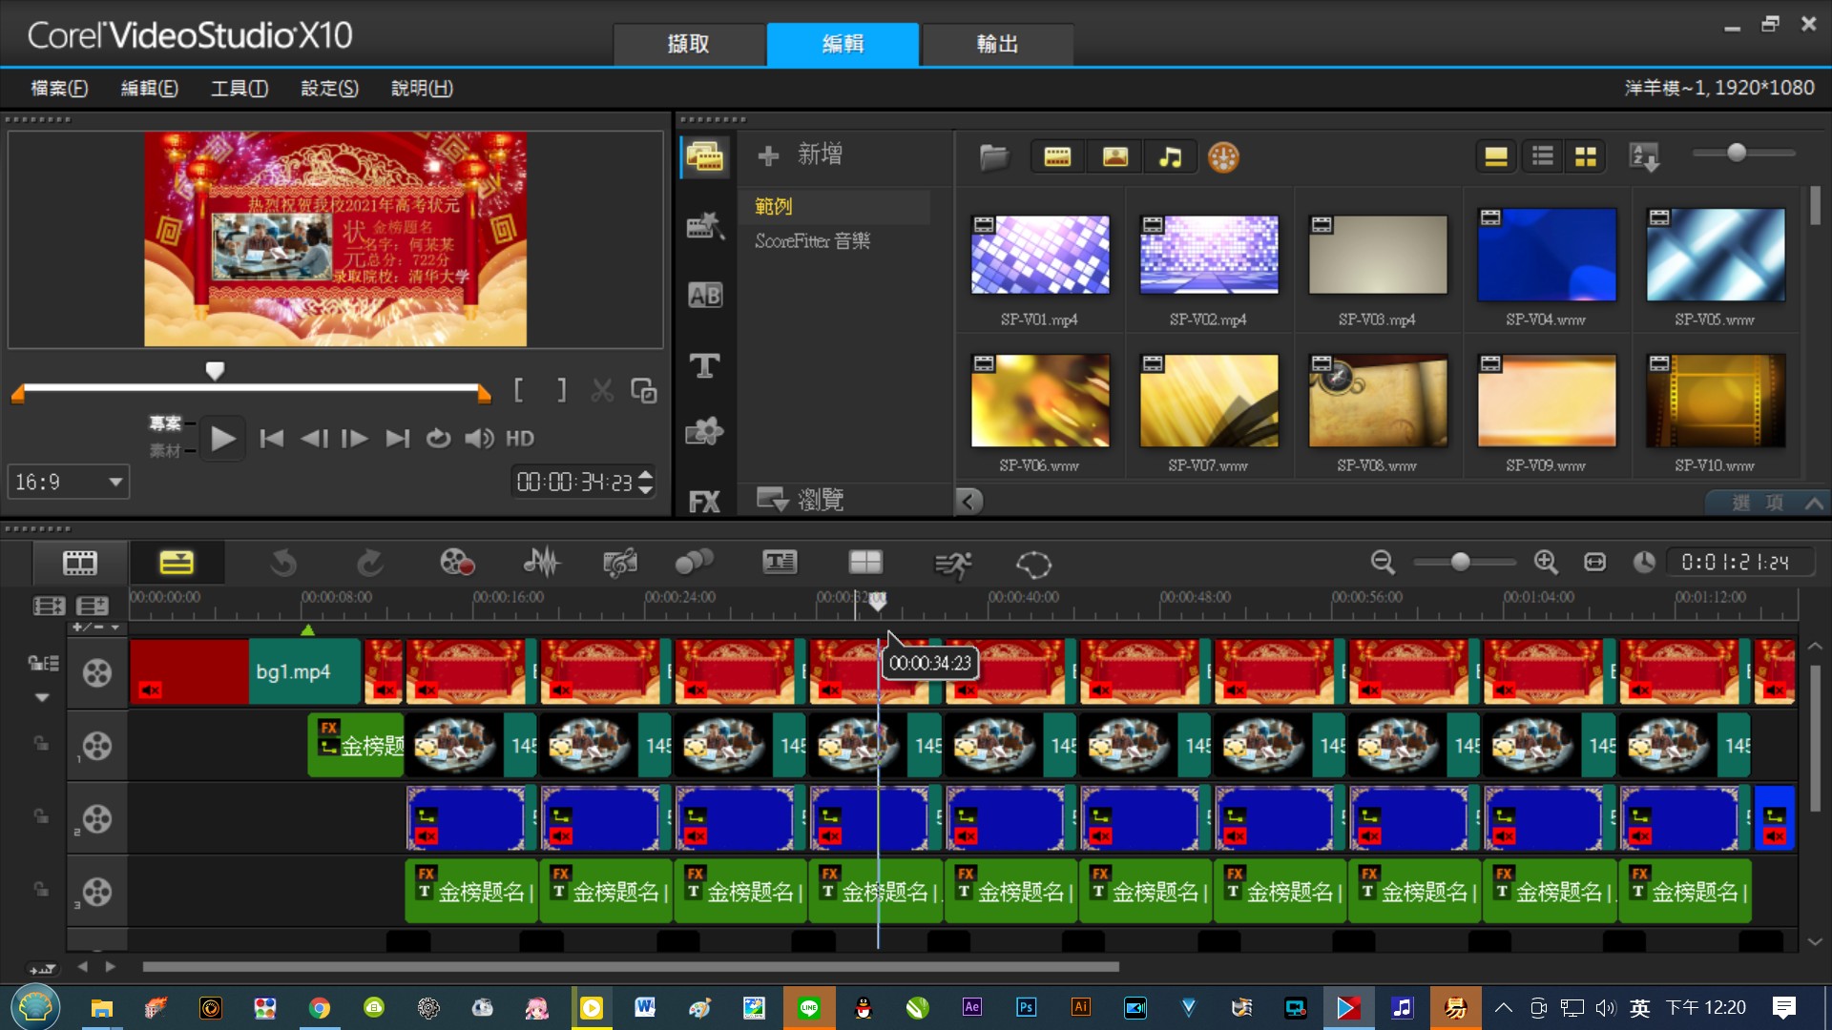Expand the 選項 options panel

point(1767,504)
